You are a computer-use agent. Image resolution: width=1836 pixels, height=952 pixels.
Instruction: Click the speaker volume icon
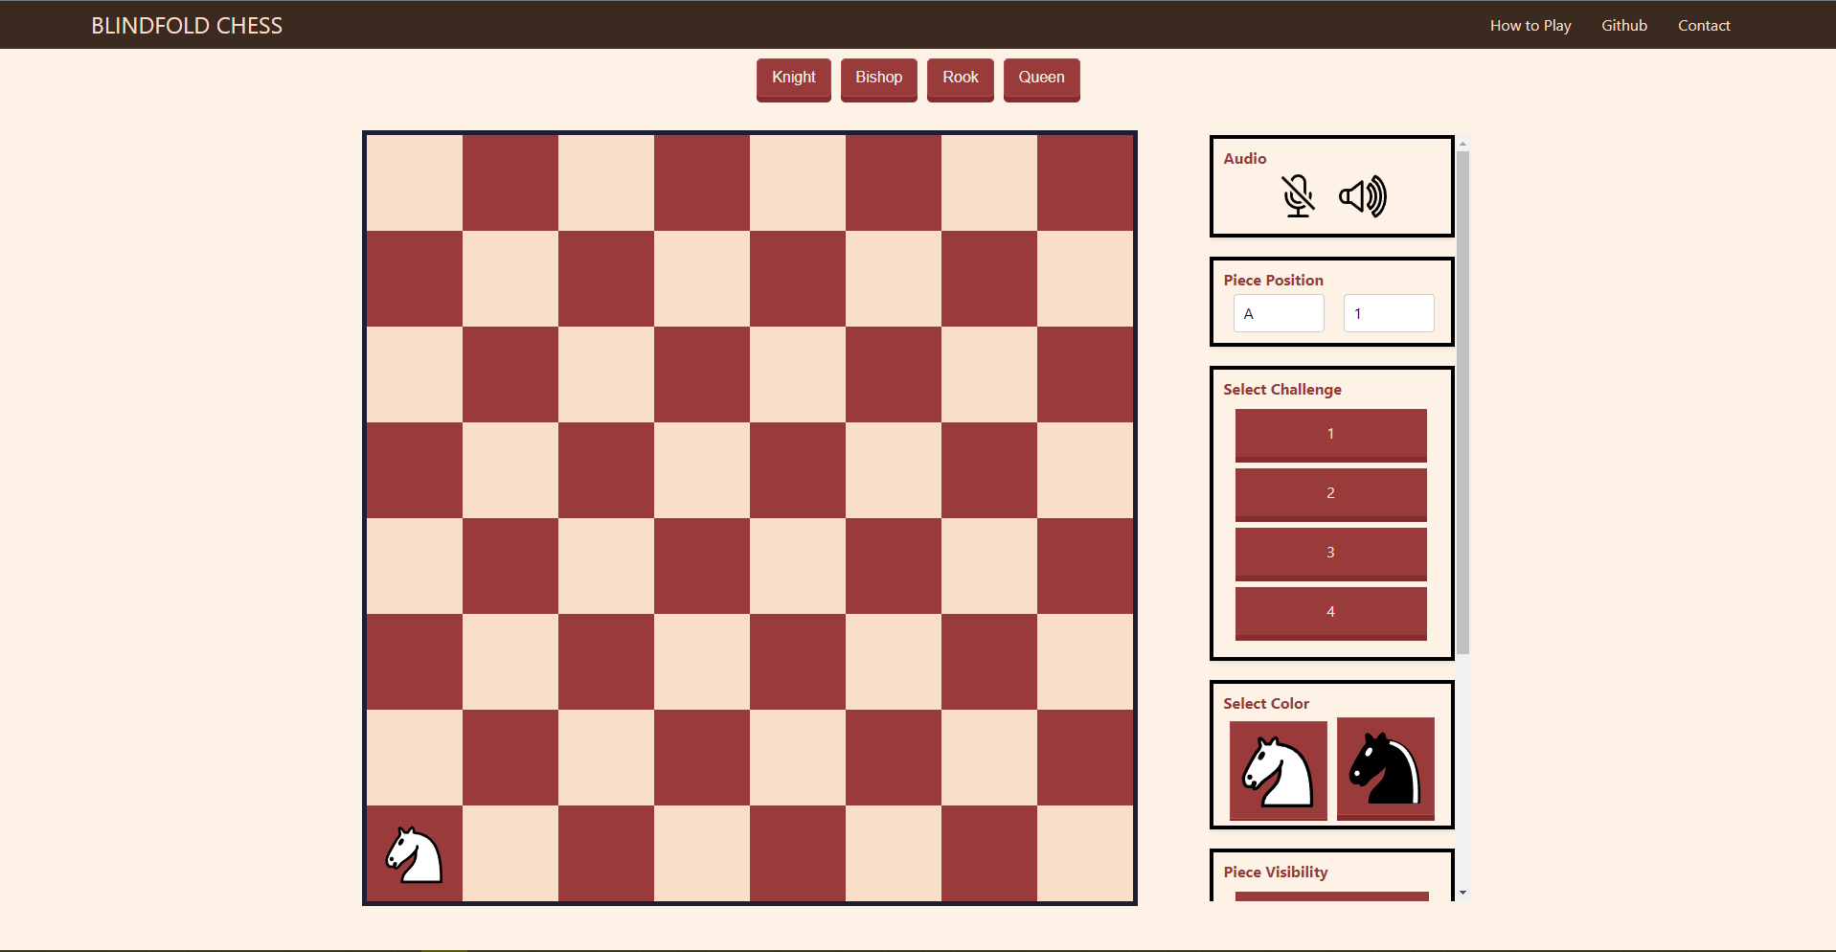[1364, 196]
